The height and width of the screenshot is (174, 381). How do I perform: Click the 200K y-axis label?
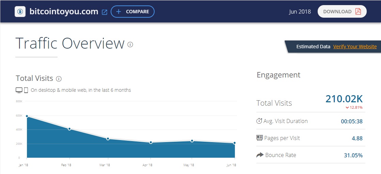tap(19, 144)
